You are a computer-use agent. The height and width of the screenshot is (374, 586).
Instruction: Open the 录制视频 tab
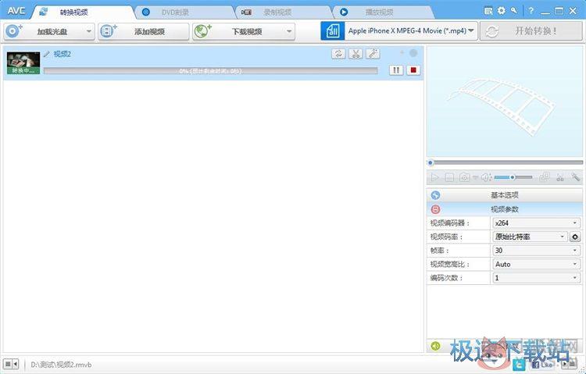click(277, 12)
